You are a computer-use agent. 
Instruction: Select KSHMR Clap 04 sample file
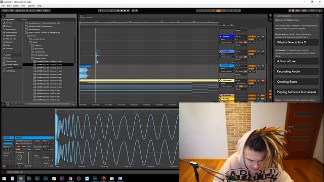49,71
